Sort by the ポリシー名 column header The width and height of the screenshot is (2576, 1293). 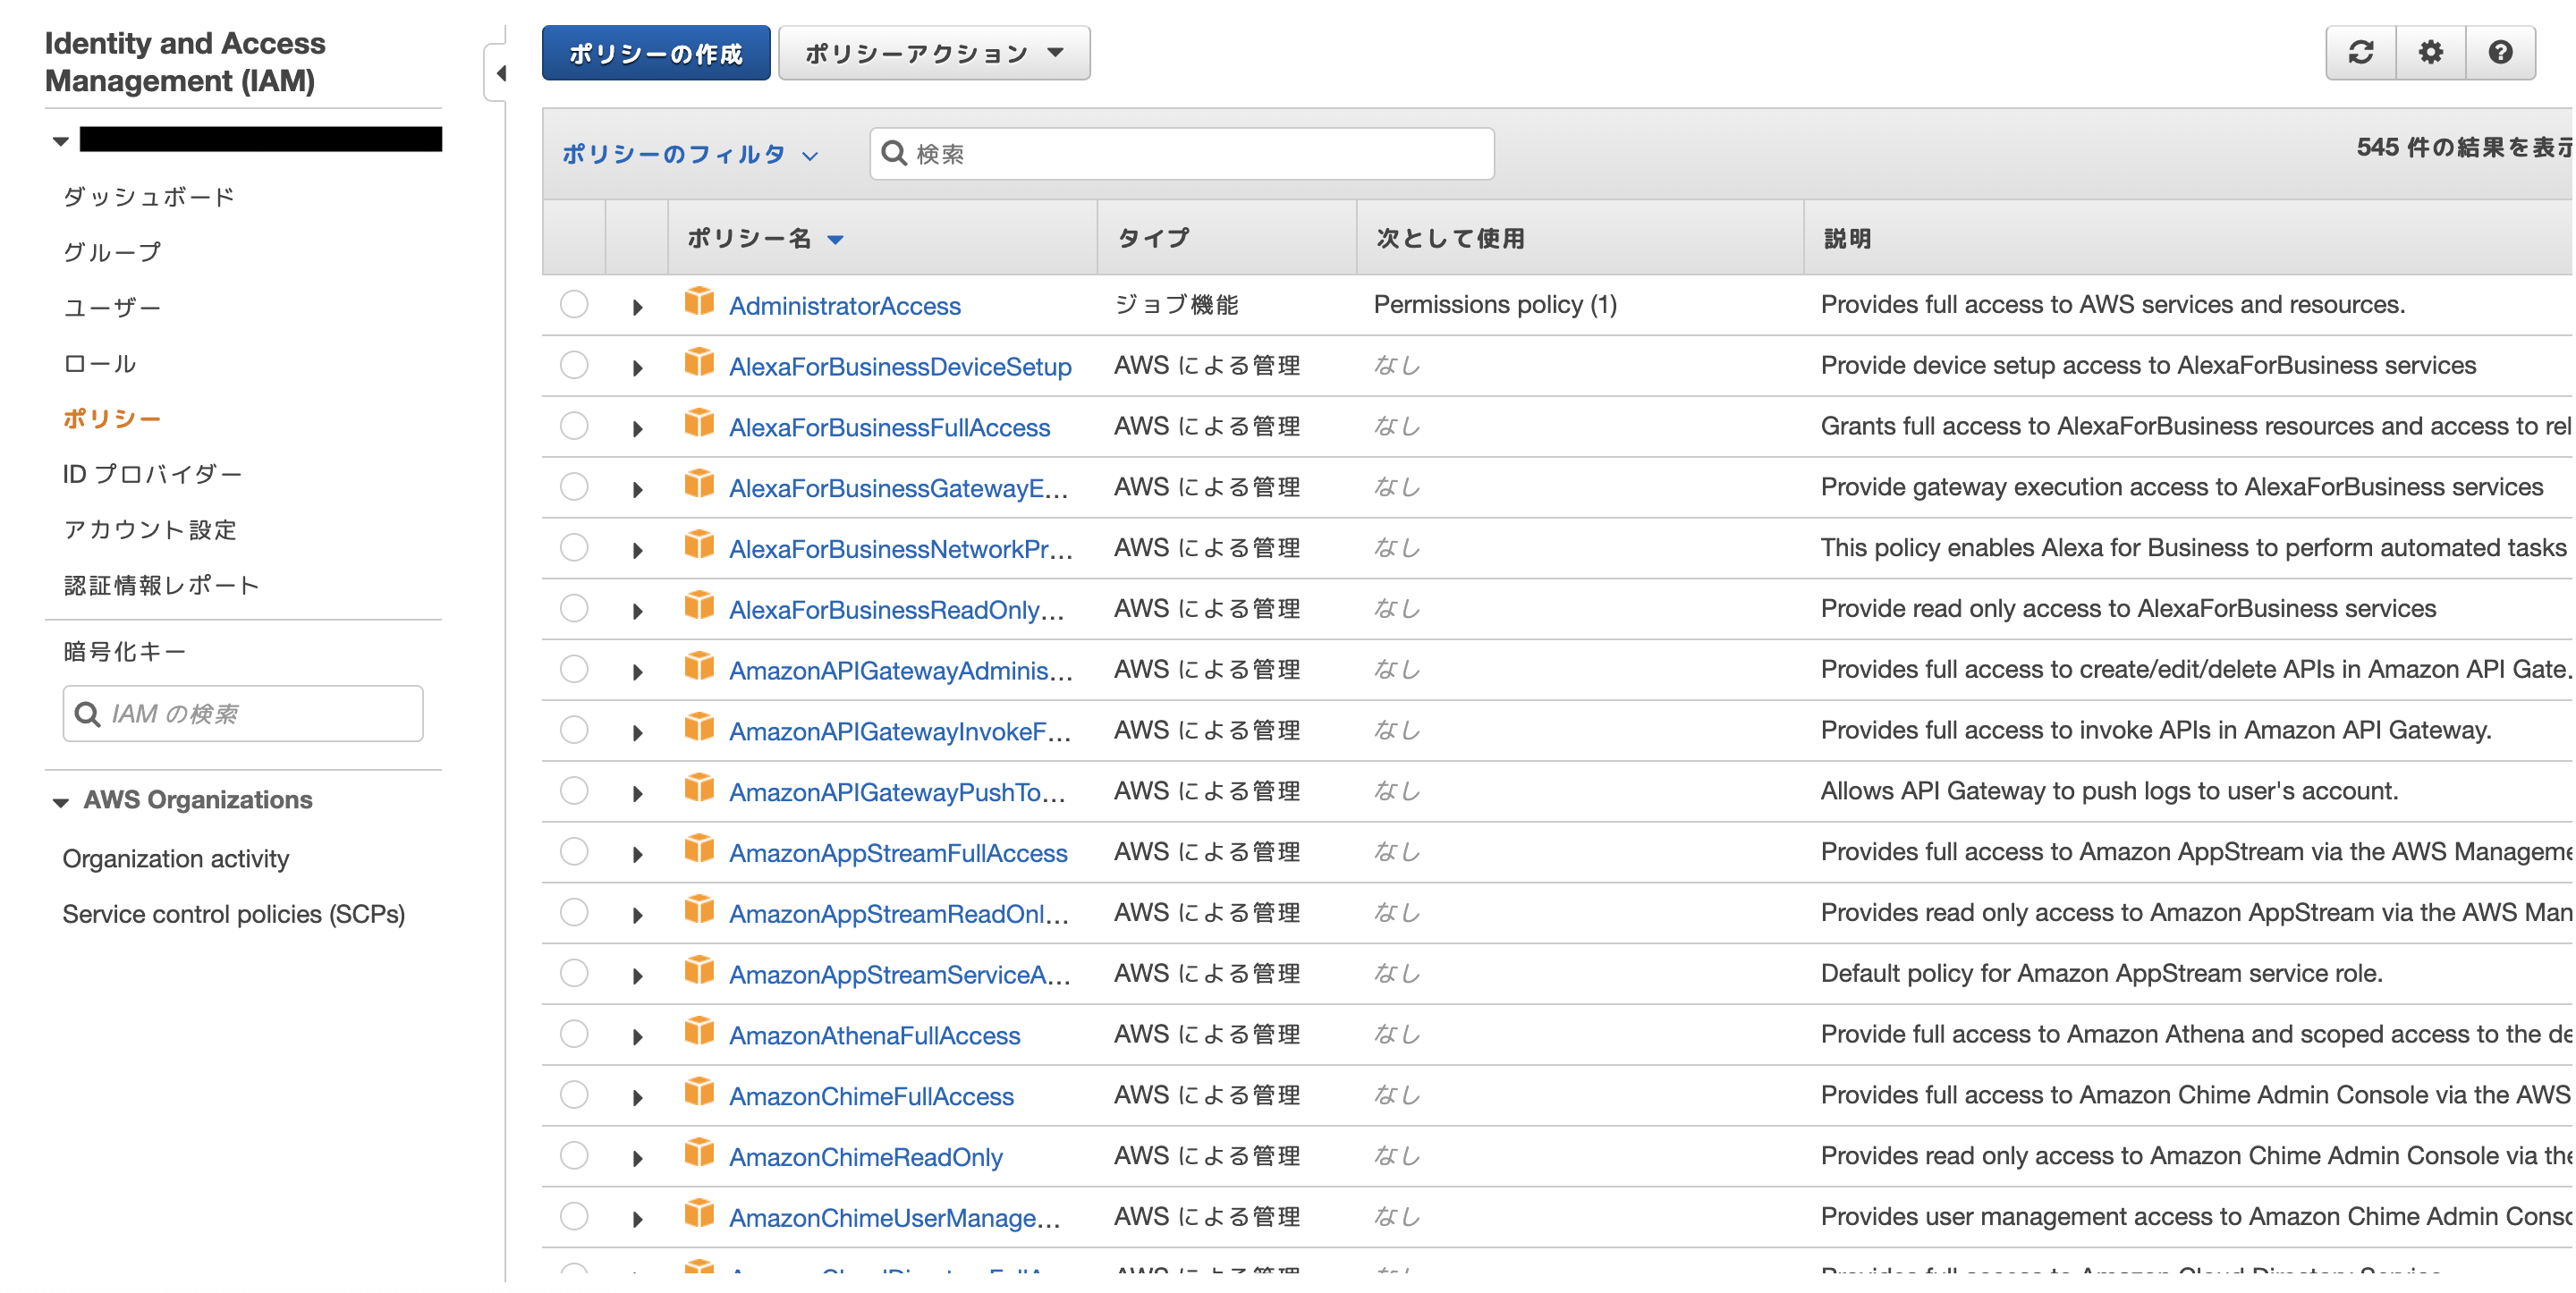[x=765, y=238]
